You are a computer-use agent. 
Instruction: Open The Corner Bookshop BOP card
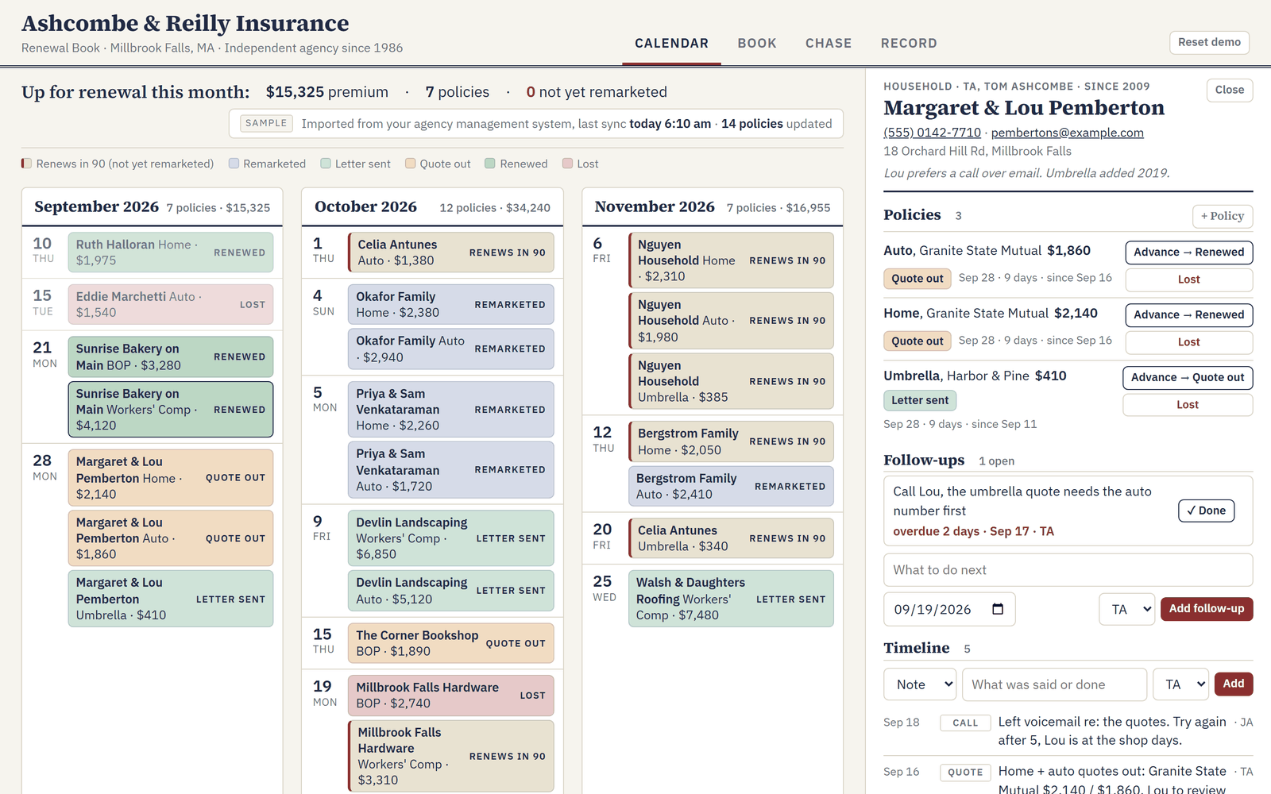click(x=450, y=643)
